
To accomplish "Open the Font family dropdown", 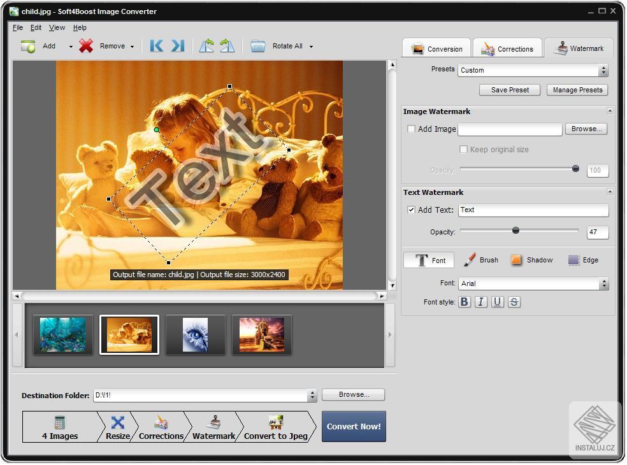I will point(604,283).
